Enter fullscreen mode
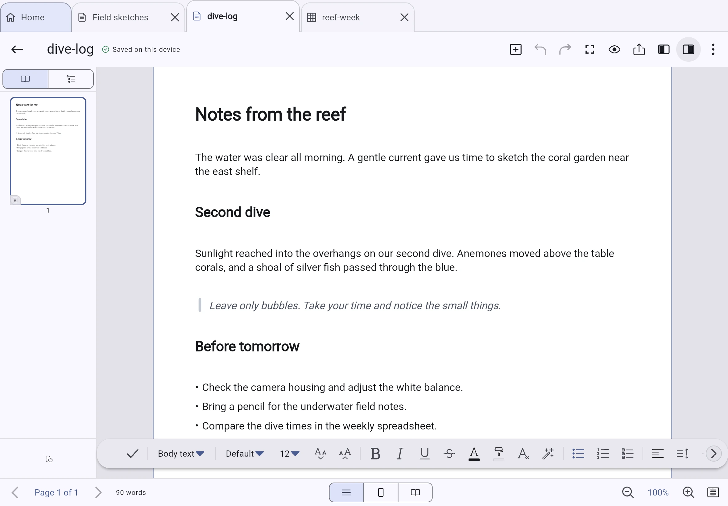This screenshot has width=728, height=506. coord(589,49)
